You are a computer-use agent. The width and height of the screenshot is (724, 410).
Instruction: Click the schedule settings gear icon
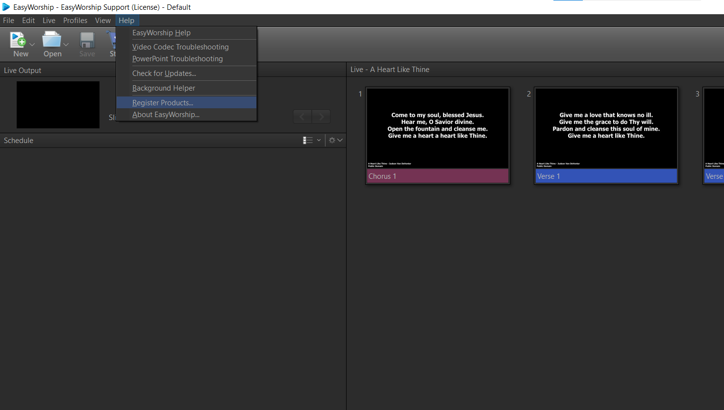point(332,141)
